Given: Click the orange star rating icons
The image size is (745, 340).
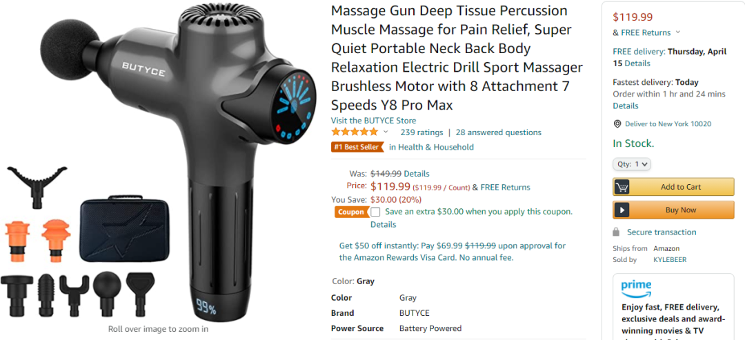Looking at the screenshot, I should (x=355, y=132).
